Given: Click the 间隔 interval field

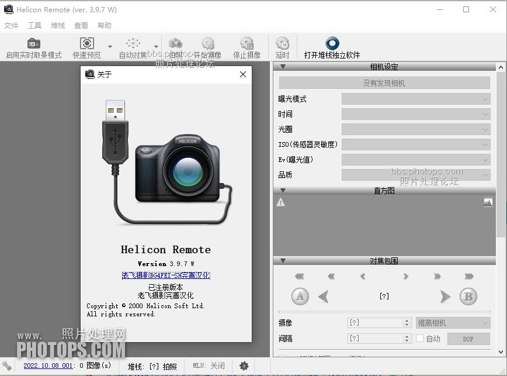Looking at the screenshot, I should pyautogui.click(x=375, y=339).
